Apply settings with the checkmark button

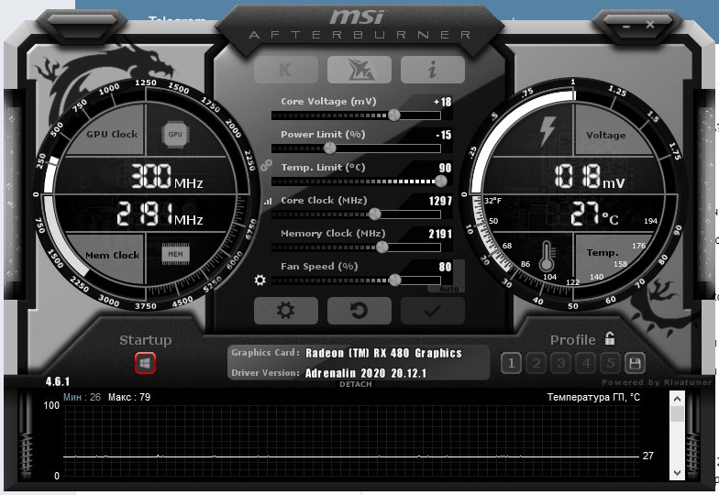pyautogui.click(x=433, y=311)
